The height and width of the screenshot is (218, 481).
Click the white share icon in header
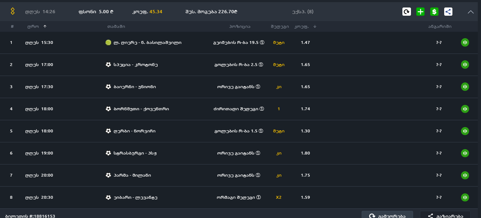tap(448, 12)
